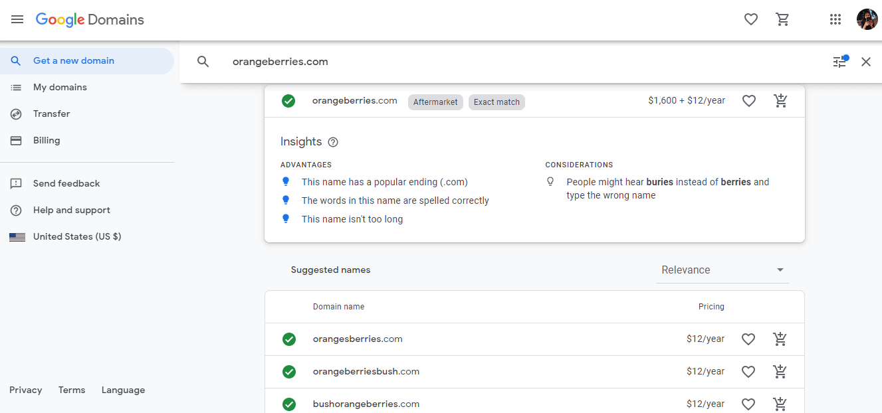Image resolution: width=882 pixels, height=413 pixels.
Task: Click the Privacy footer link
Action: (26, 390)
